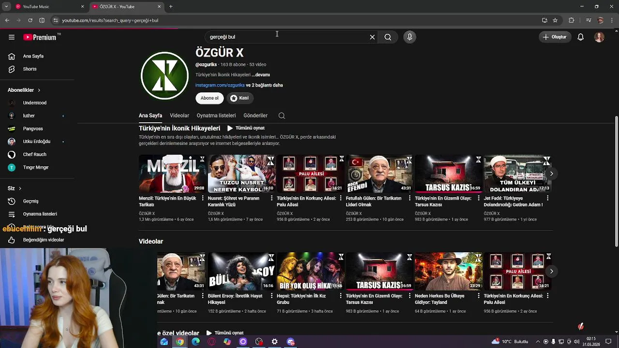Expand channel description with ...devamı
The image size is (619, 348).
click(x=261, y=75)
